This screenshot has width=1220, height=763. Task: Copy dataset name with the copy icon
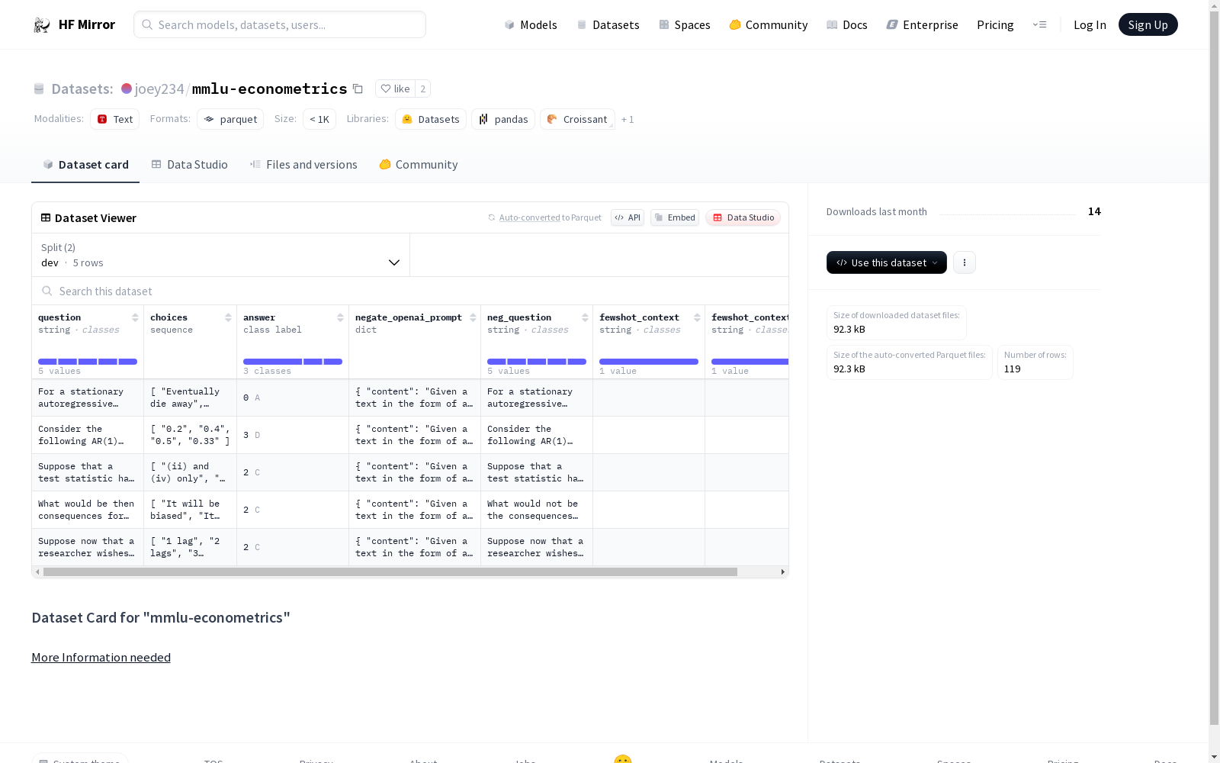click(x=358, y=89)
